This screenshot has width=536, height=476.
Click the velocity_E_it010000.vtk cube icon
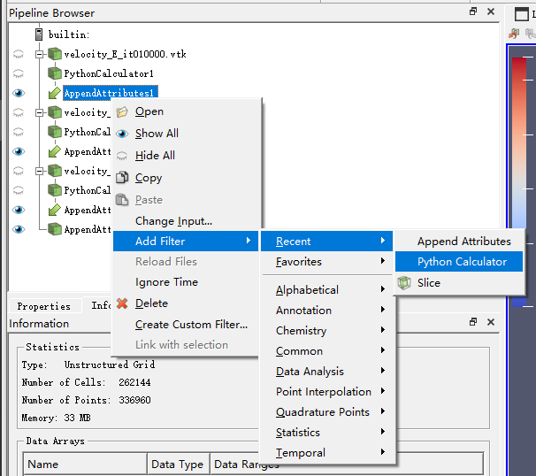coord(55,54)
